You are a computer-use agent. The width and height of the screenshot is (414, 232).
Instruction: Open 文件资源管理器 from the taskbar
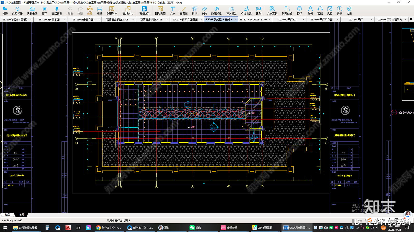(25, 228)
